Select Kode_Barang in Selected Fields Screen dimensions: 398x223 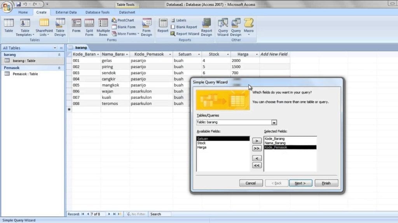click(x=290, y=139)
